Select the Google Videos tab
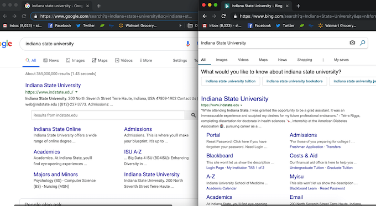376x206 pixels. click(124, 60)
